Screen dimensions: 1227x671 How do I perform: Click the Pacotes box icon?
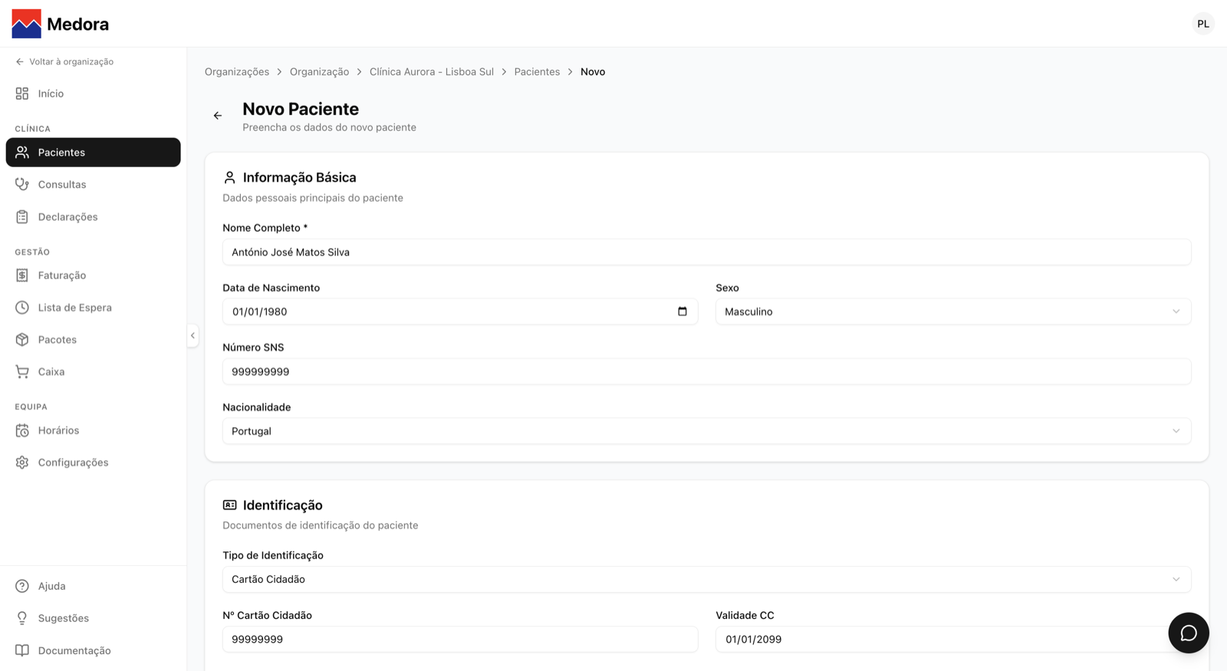22,340
